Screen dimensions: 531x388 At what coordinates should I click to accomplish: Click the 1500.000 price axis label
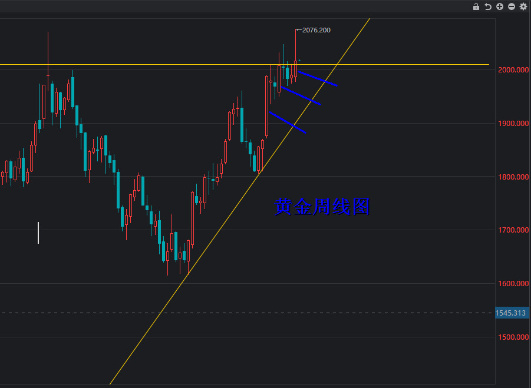[x=513, y=337]
